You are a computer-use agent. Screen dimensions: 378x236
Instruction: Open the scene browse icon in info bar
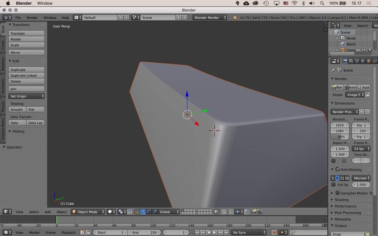[x=135, y=18]
